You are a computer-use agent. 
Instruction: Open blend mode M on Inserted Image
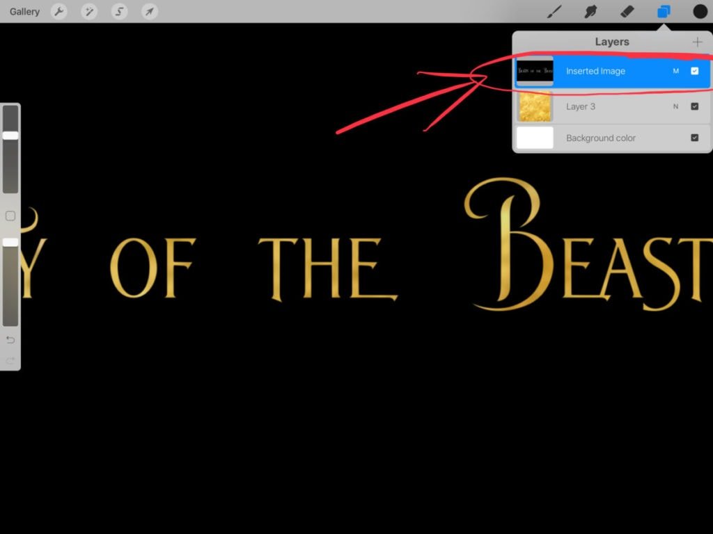[675, 71]
